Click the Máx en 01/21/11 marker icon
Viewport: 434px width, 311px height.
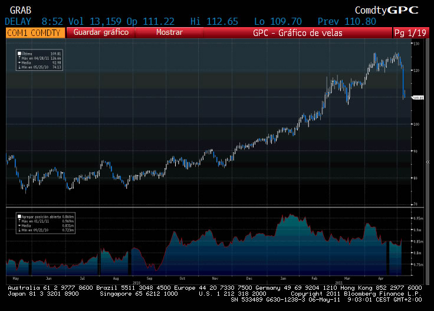tap(19, 221)
